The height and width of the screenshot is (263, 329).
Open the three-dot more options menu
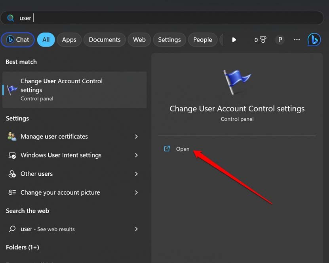point(297,39)
